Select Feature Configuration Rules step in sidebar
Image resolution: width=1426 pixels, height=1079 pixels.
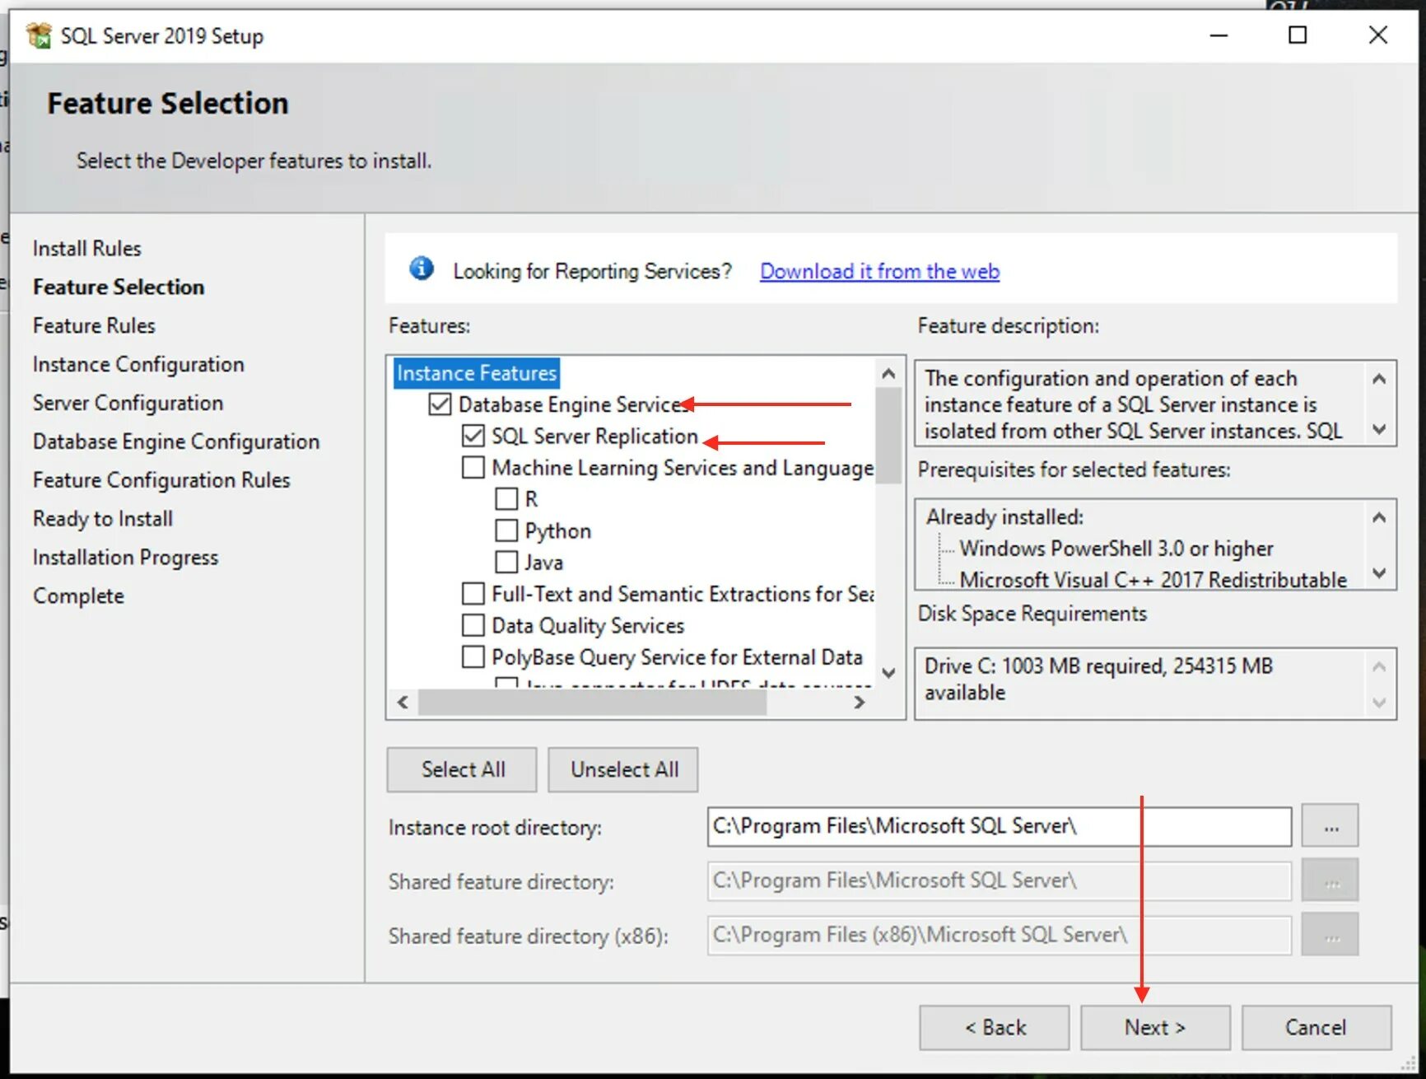tap(161, 480)
